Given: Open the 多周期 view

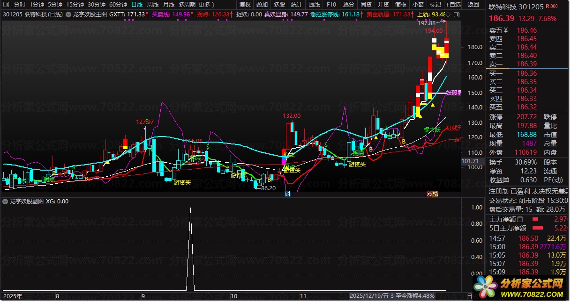Looking at the screenshot, I should click(x=187, y=4).
